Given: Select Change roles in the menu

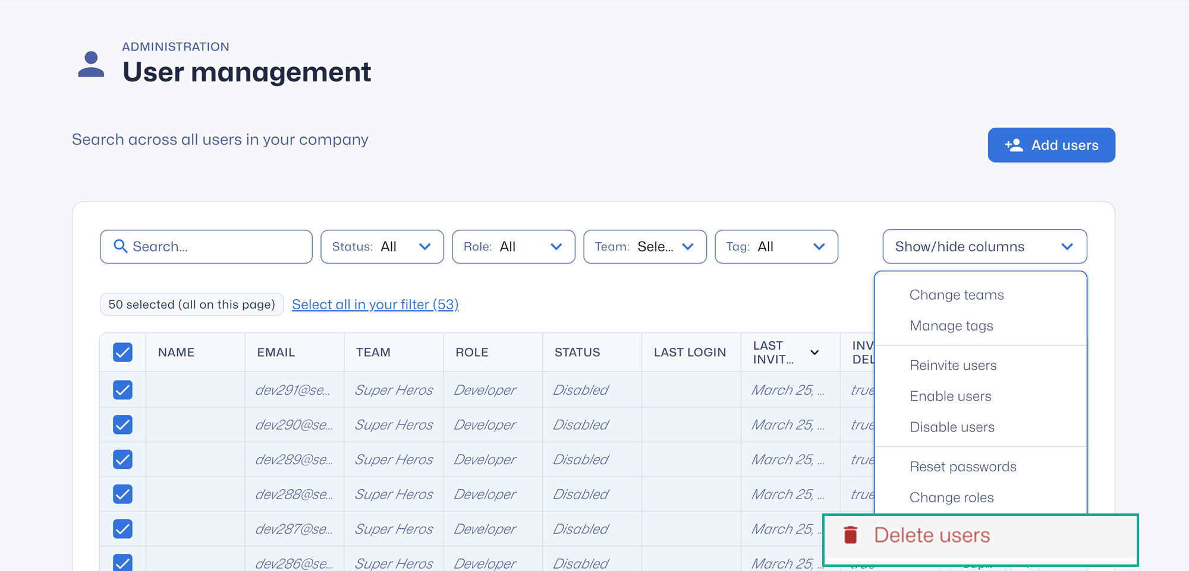Looking at the screenshot, I should (951, 498).
